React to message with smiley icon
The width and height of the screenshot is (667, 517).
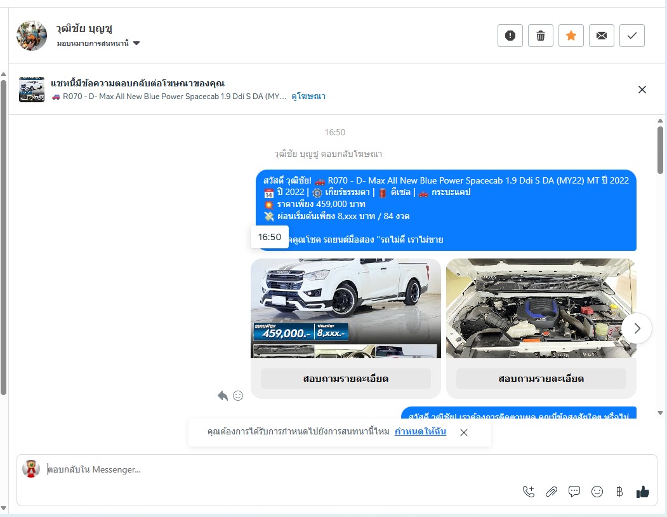pos(238,396)
